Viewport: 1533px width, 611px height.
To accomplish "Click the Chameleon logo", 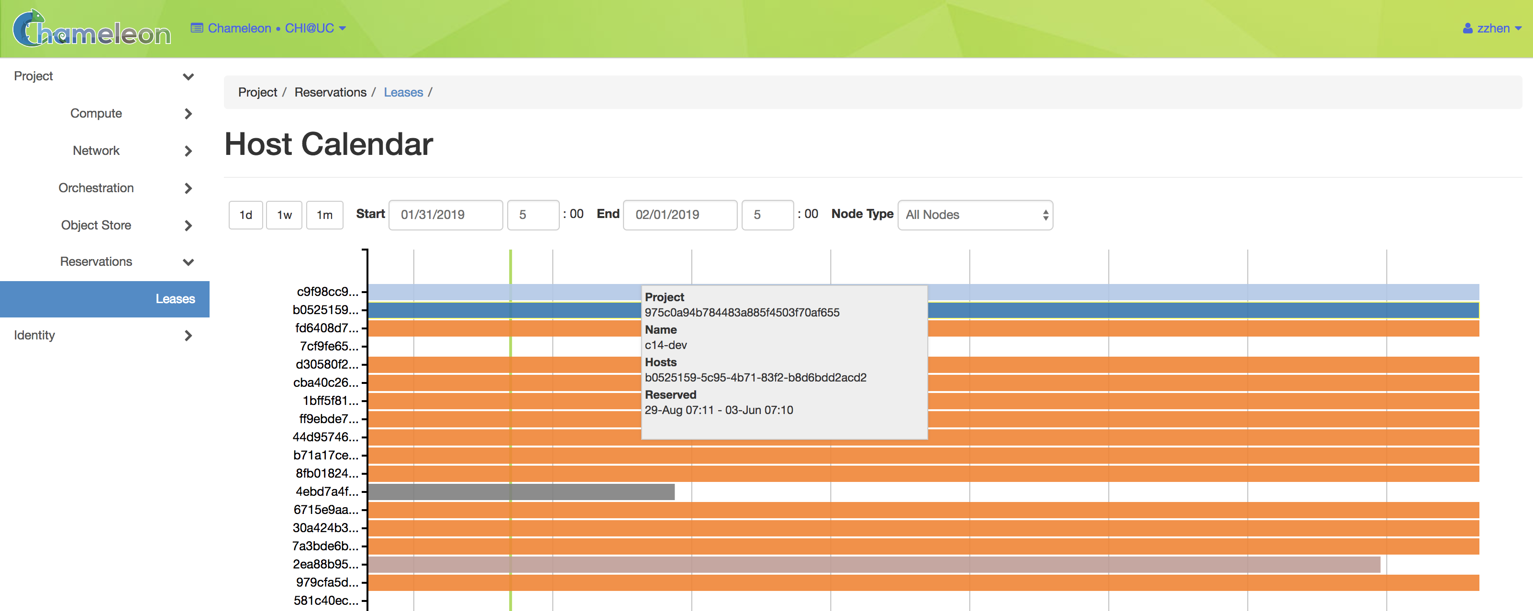I will click(x=92, y=28).
